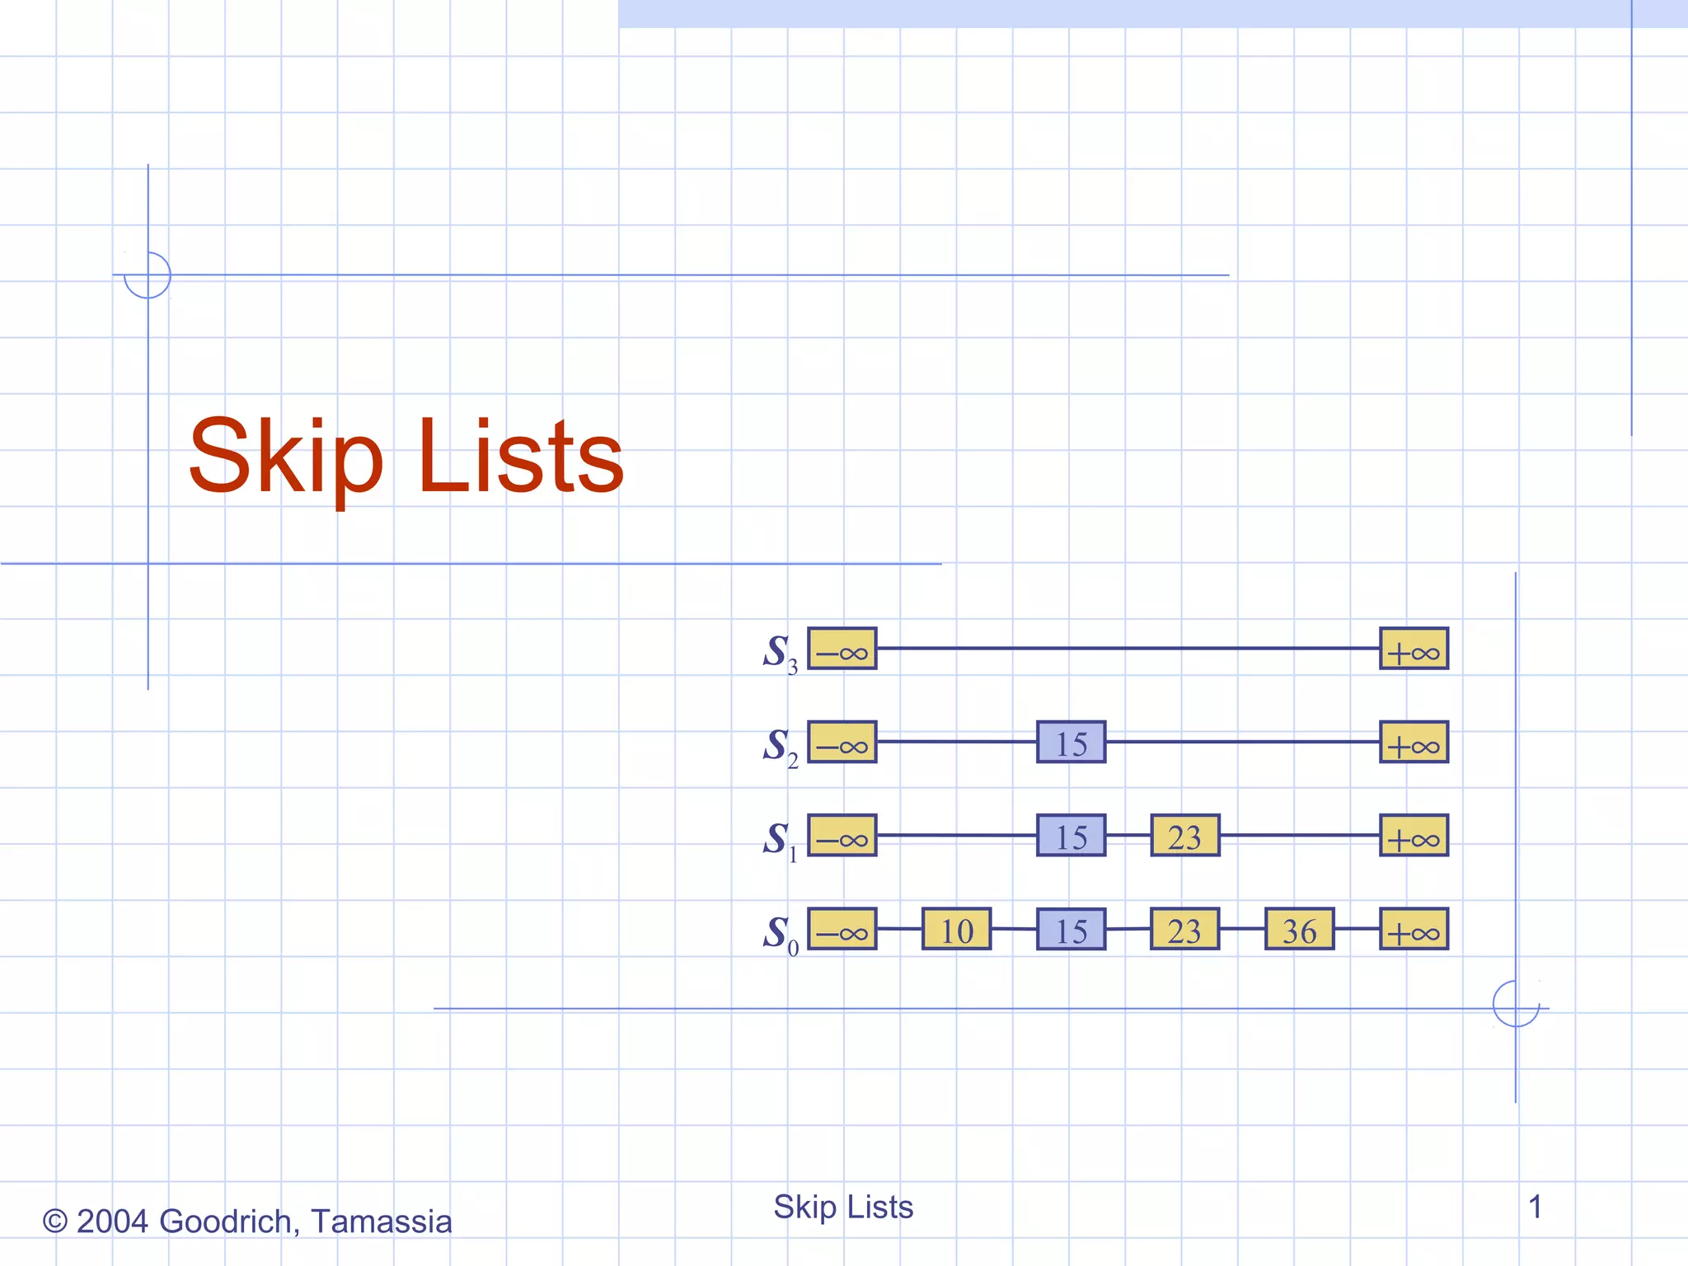Click the slide number 1
1688x1266 pixels.
point(1535,1207)
